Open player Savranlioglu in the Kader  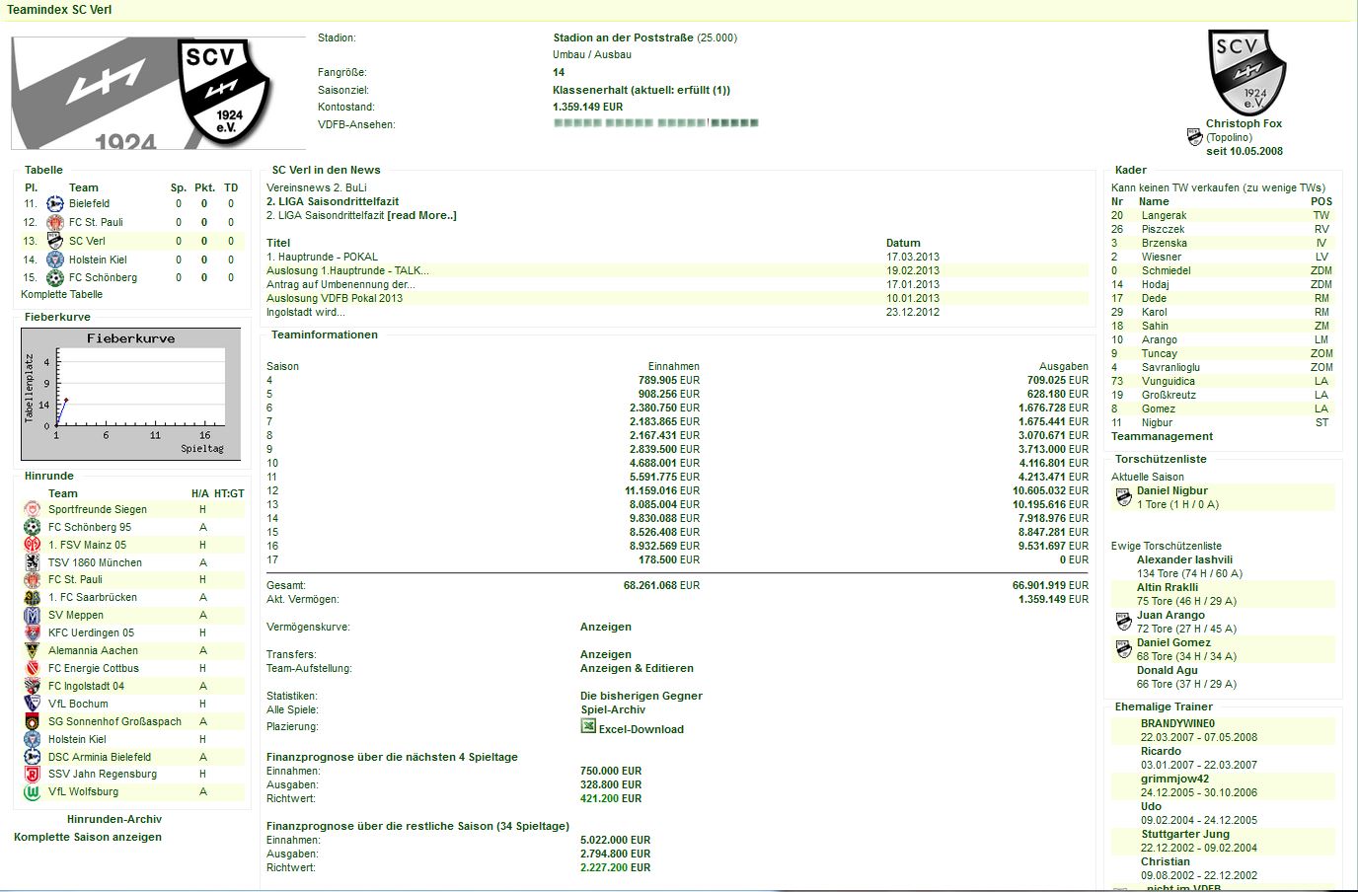coord(1170,368)
